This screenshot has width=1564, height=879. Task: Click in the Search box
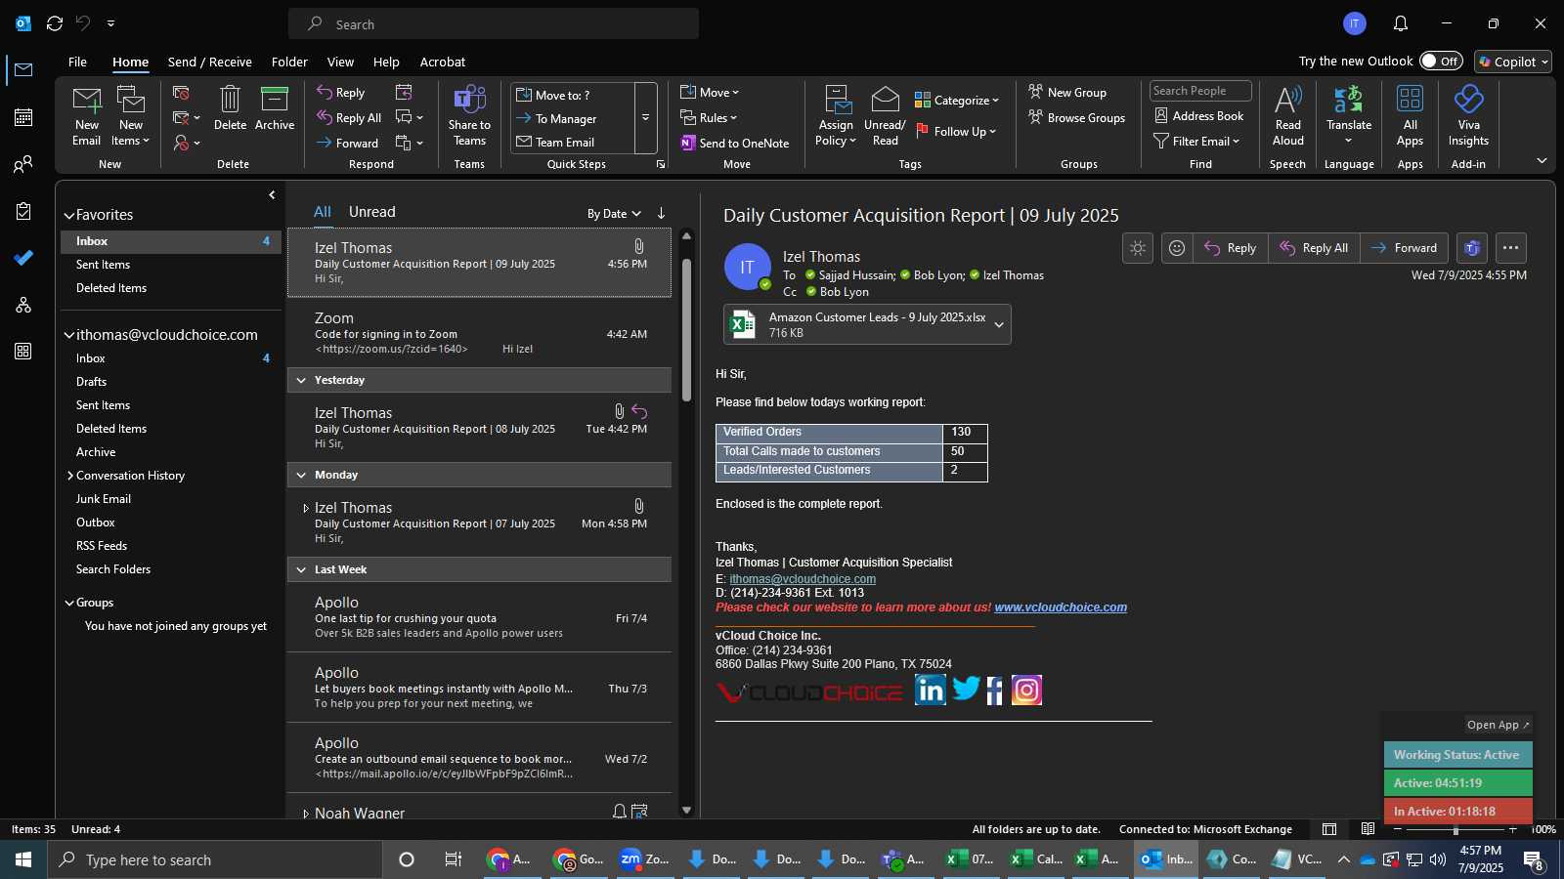click(494, 23)
